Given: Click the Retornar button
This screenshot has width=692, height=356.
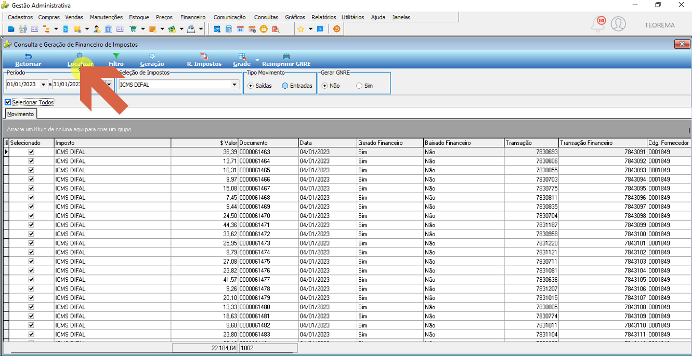Looking at the screenshot, I should coord(28,60).
